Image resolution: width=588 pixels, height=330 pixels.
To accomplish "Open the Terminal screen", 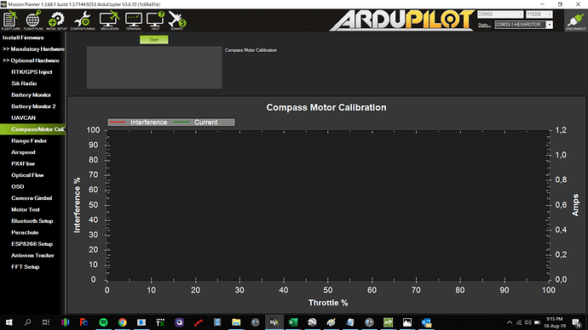I will (134, 20).
